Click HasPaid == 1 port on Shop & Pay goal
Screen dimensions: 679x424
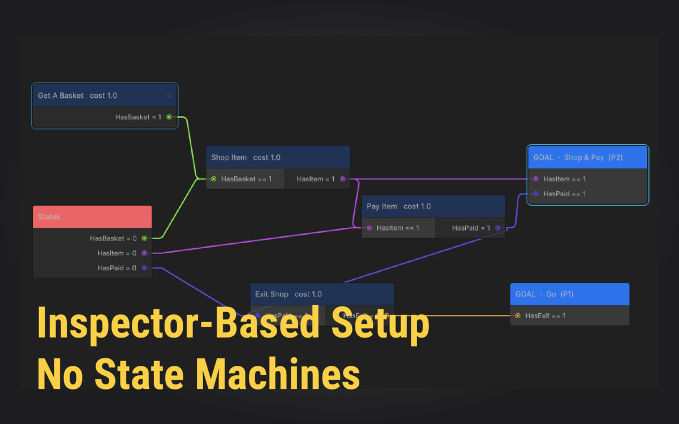pyautogui.click(x=535, y=193)
